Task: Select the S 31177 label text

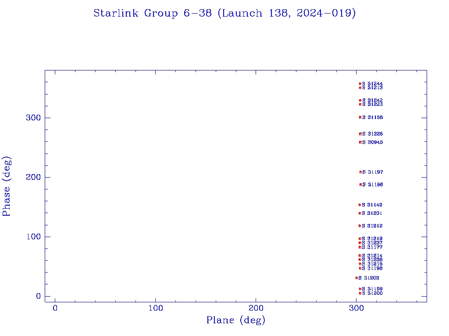Action: (372, 247)
